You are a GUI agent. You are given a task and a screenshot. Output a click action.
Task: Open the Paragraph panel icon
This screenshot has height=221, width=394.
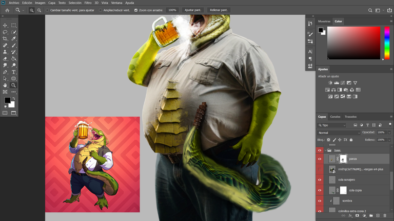[310, 59]
